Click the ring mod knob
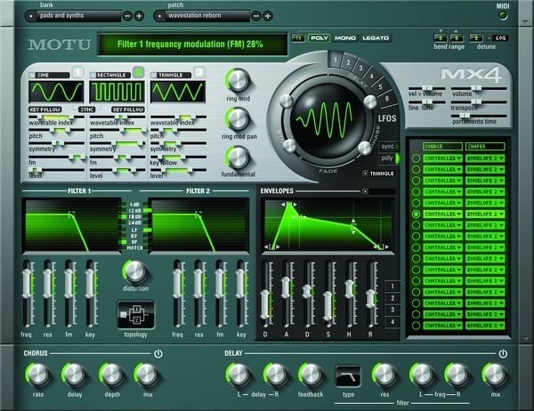This screenshot has width=534, height=411. (x=238, y=80)
